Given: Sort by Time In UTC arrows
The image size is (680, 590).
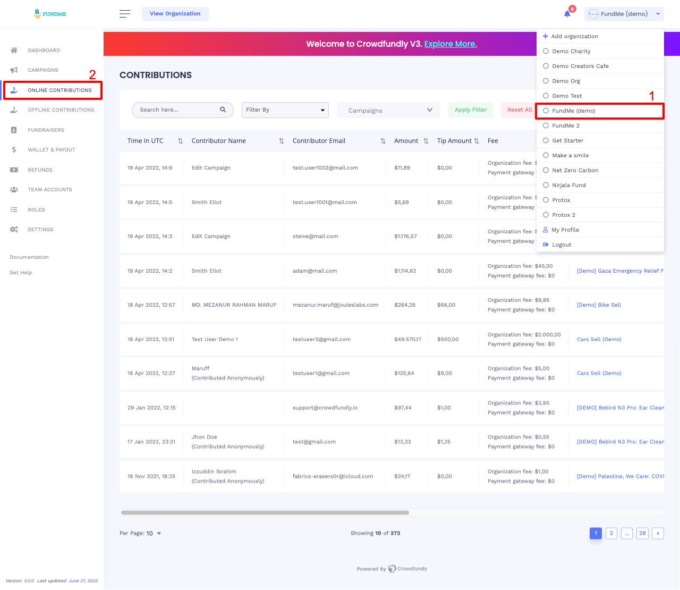Looking at the screenshot, I should point(180,141).
